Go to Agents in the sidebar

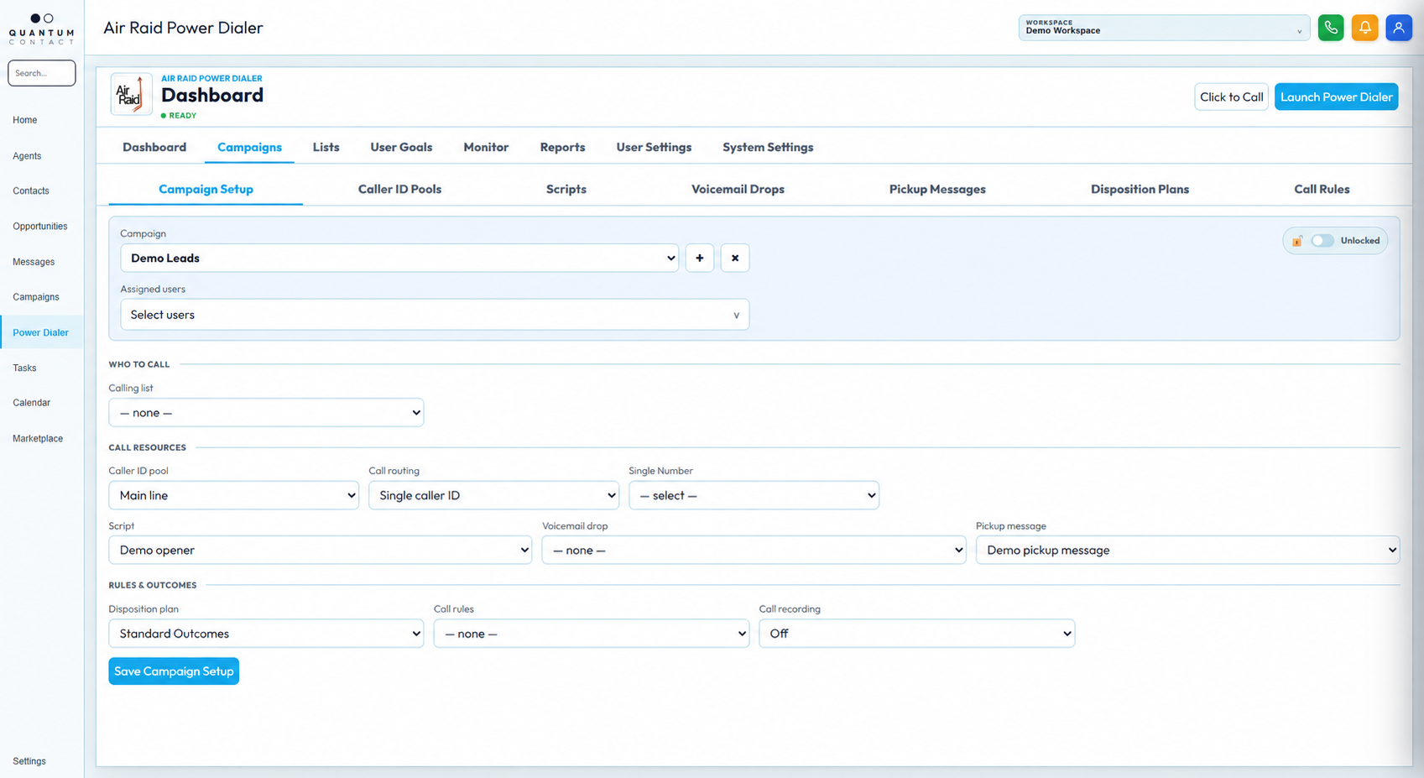click(x=27, y=156)
